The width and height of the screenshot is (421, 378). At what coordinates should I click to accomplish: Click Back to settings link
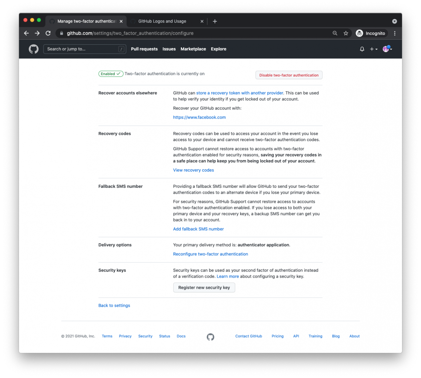[x=114, y=306]
